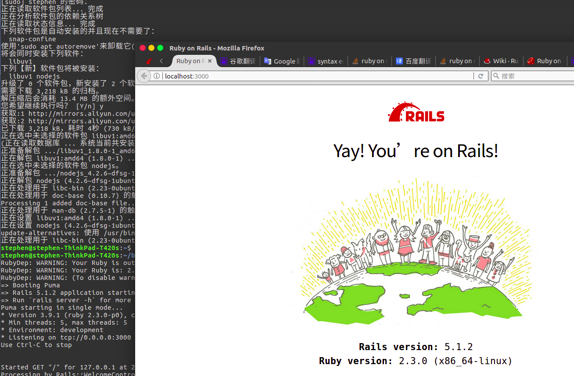Click terminal line '=> Booting Puma'
This screenshot has height=376, width=574.
coord(30,285)
